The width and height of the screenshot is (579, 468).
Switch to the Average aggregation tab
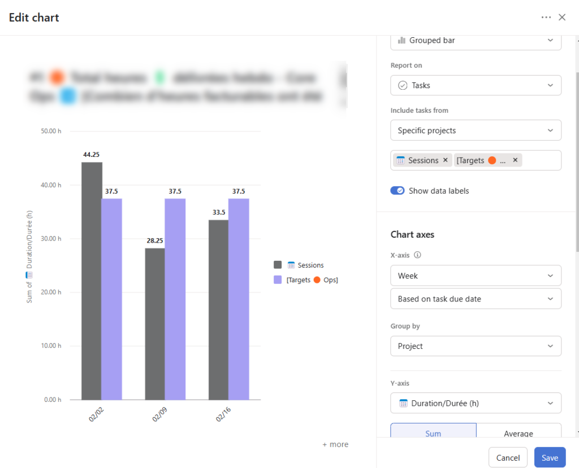[x=518, y=432]
